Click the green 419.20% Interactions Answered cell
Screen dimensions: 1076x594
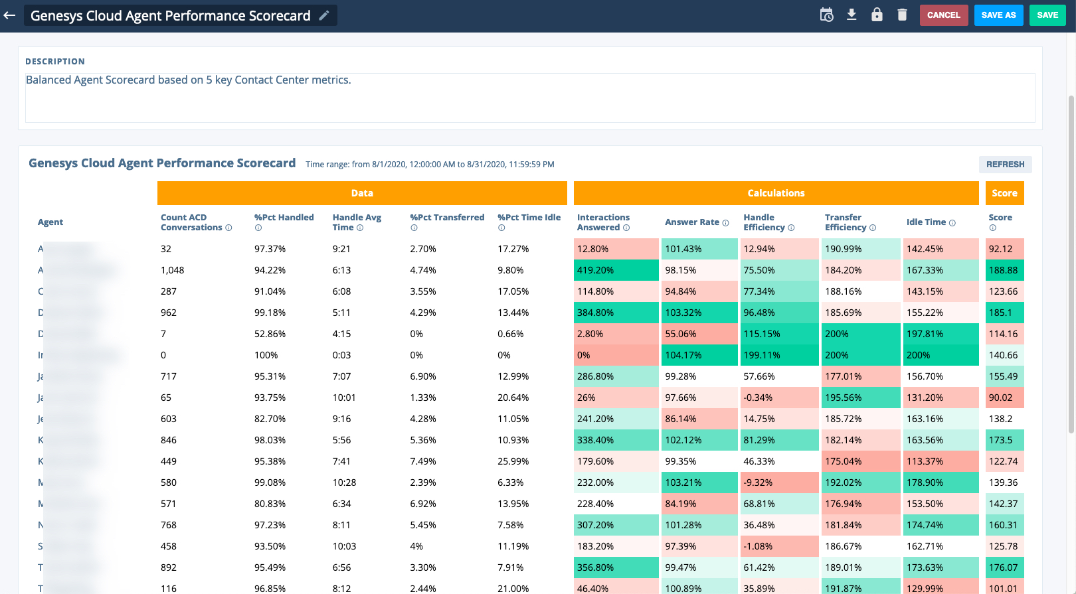click(616, 270)
